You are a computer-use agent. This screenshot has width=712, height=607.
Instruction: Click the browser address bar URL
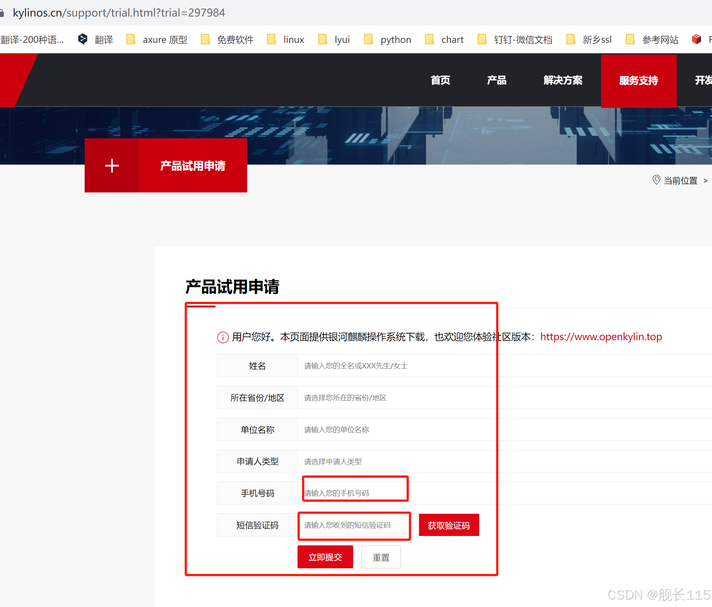[x=119, y=13]
